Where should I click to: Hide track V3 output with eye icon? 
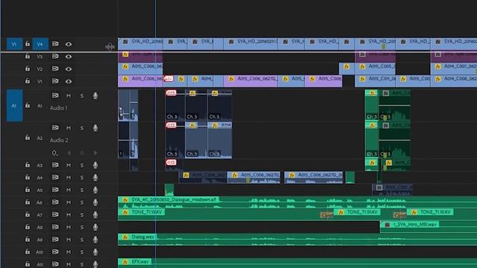click(x=69, y=57)
